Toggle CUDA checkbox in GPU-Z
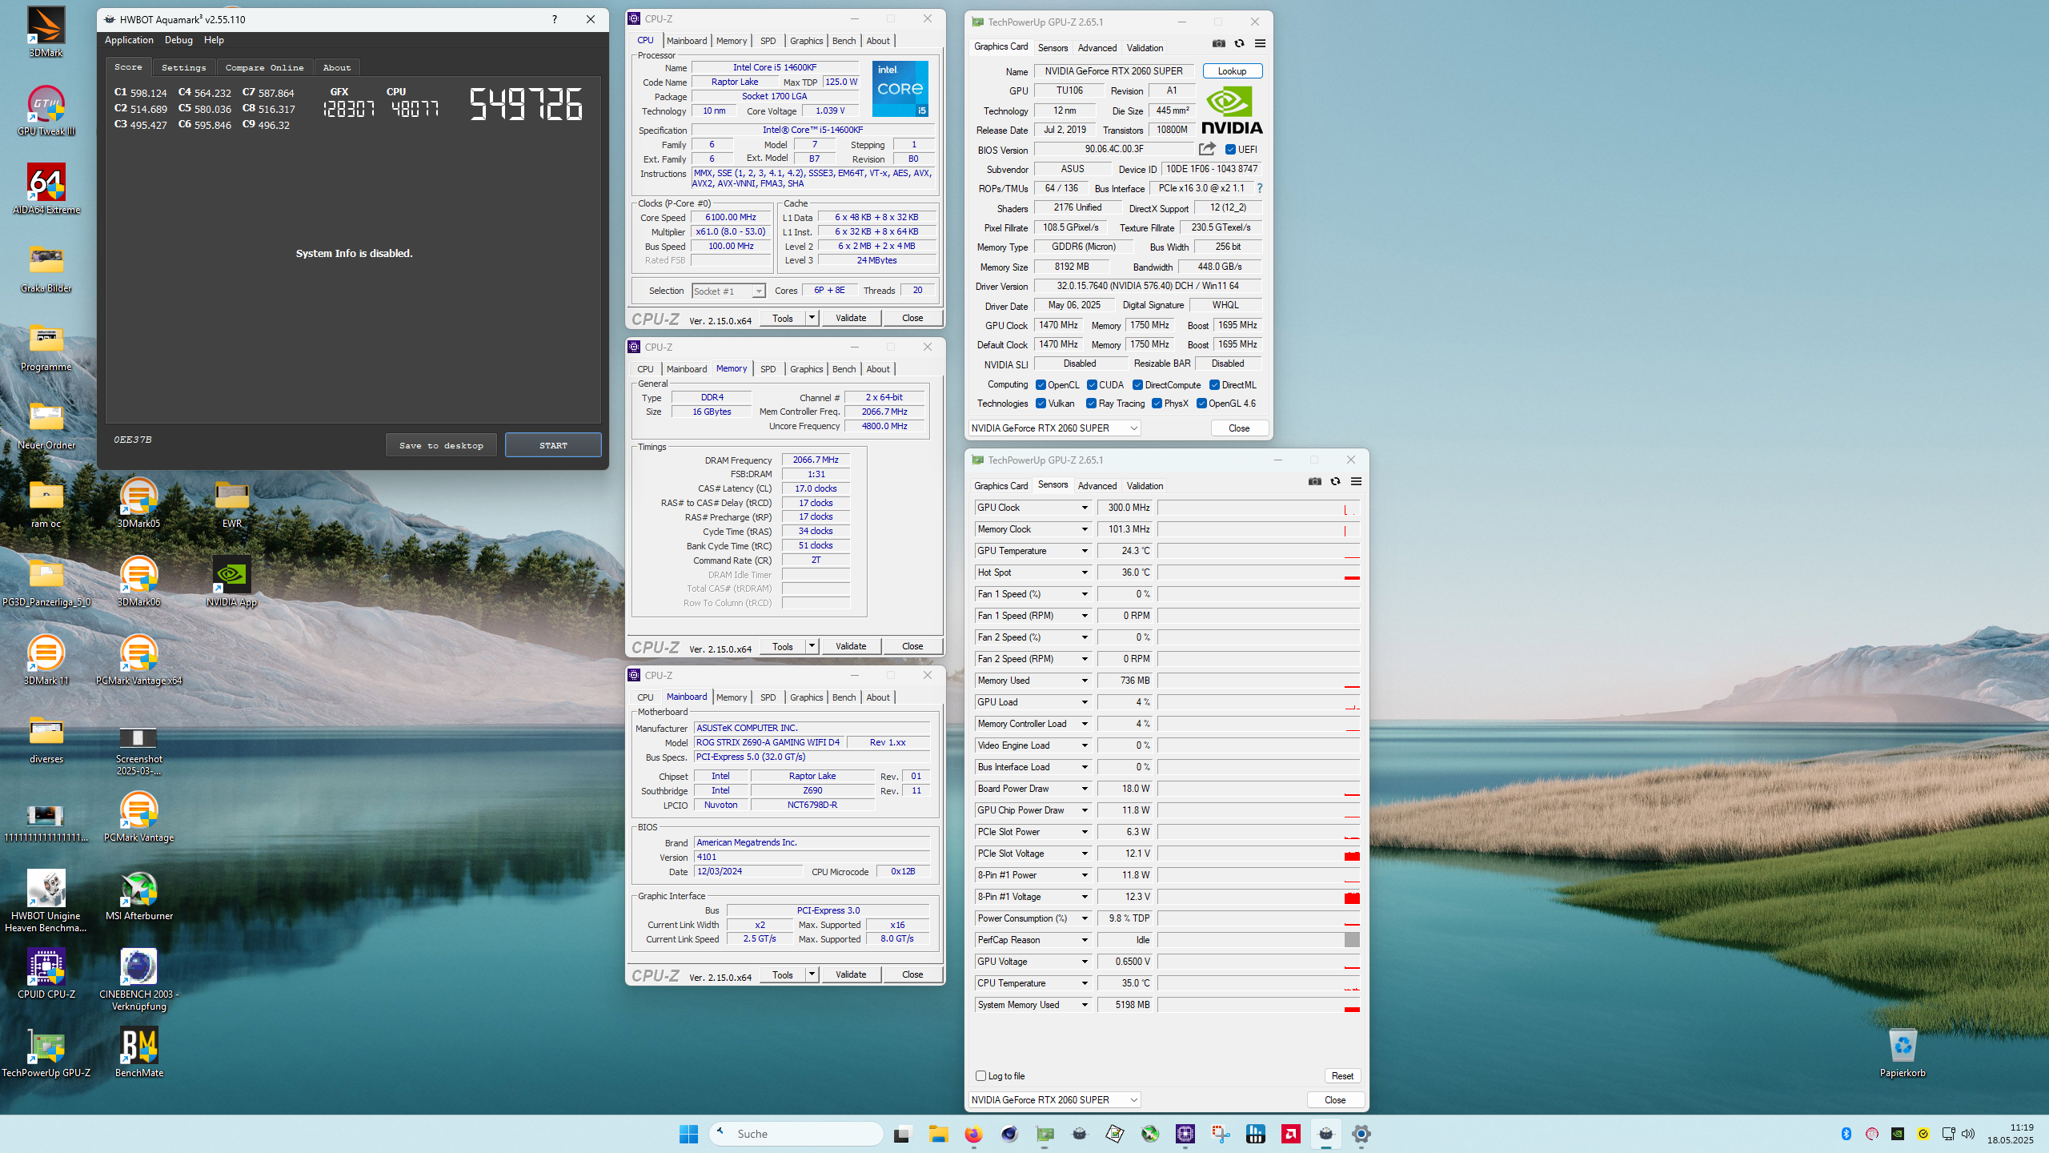2049x1153 pixels. 1092,385
